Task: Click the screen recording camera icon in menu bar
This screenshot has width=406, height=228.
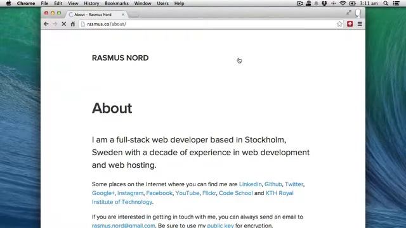Action: pos(300,3)
